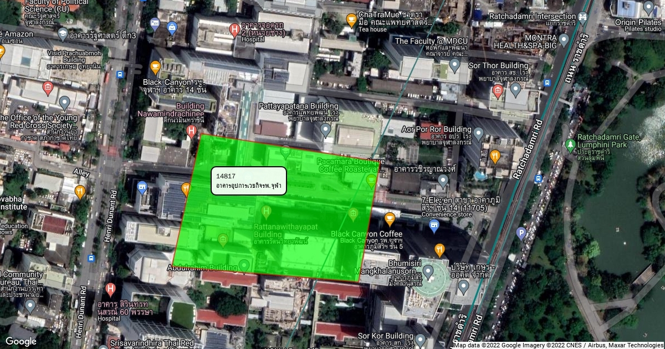Click the Pacamara Boutique Coffee Roasters marker
The height and width of the screenshot is (349, 665).
pos(371,179)
